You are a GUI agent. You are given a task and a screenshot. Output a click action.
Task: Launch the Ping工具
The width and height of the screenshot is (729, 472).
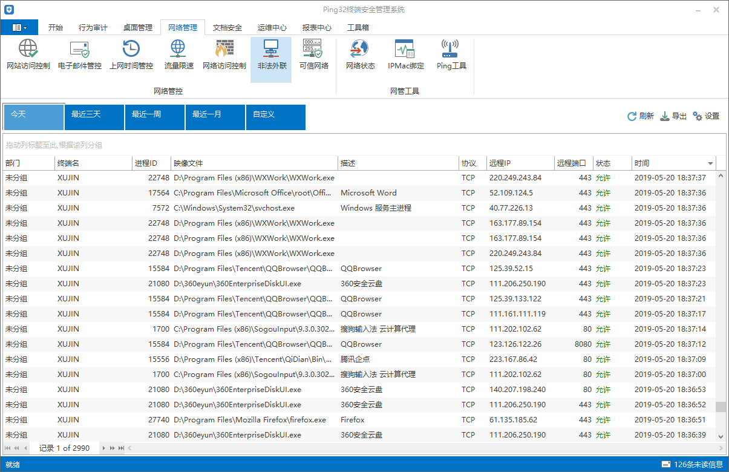[451, 56]
